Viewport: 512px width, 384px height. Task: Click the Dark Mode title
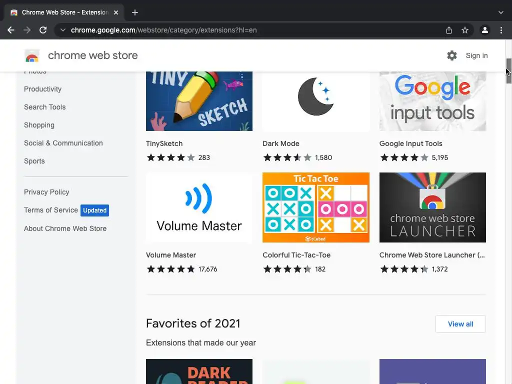pos(281,143)
